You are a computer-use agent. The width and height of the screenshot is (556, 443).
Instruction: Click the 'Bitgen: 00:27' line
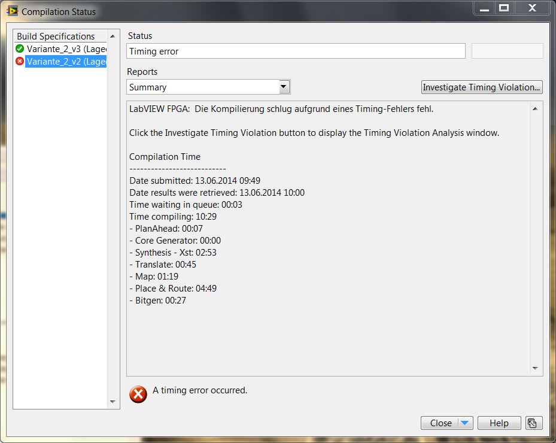(x=157, y=301)
